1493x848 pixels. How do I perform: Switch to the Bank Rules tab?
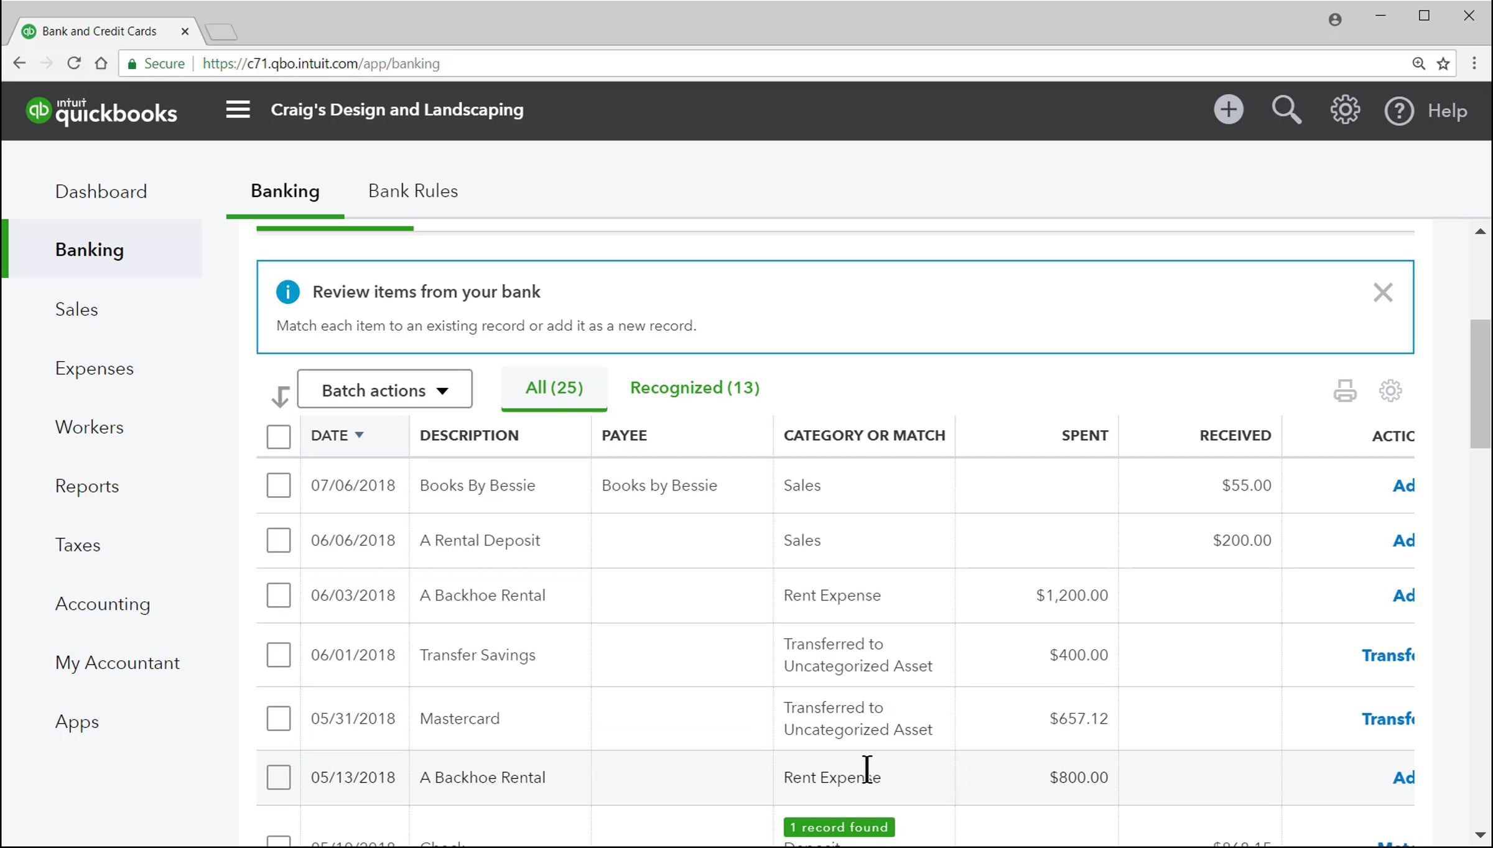click(x=412, y=191)
